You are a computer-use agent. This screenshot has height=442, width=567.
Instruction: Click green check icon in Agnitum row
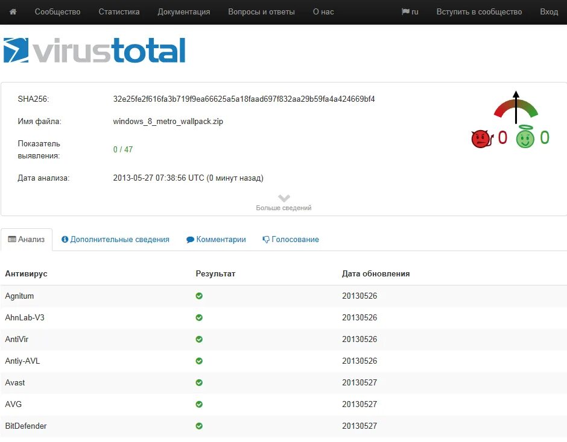tap(199, 296)
